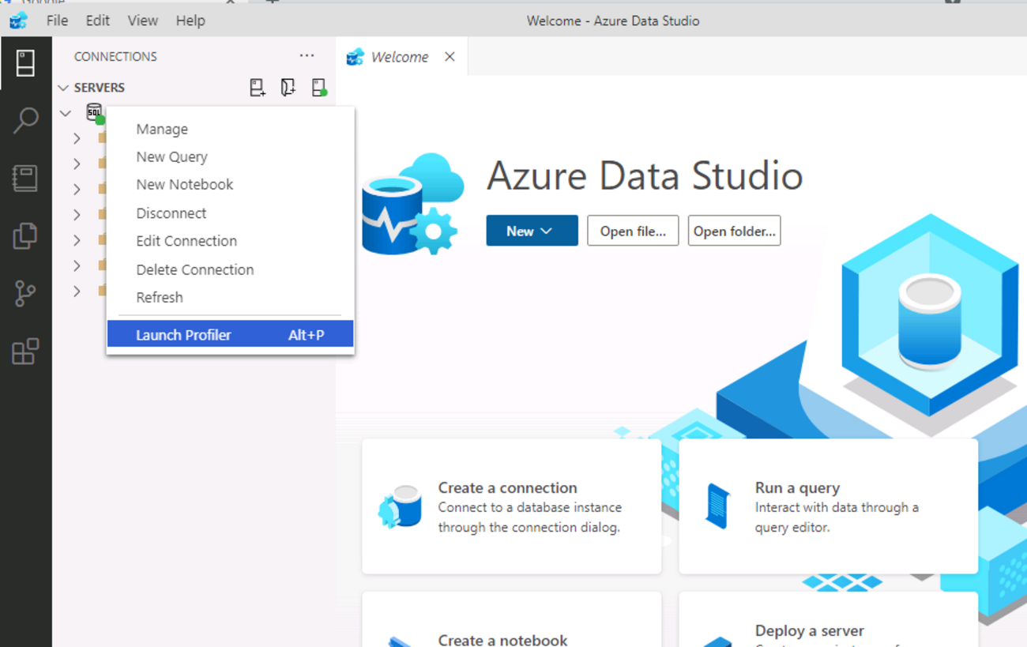Screen dimensions: 1027x647
Task: Open the Connections panel more actions menu
Action: click(x=307, y=55)
